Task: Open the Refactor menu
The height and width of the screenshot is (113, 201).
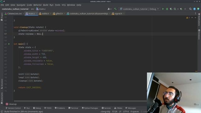Action: 37,5
